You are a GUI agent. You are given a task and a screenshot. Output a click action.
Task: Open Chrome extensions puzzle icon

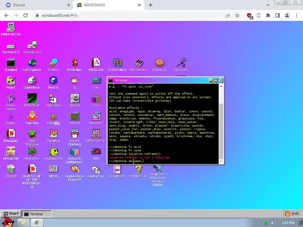[x=268, y=15]
